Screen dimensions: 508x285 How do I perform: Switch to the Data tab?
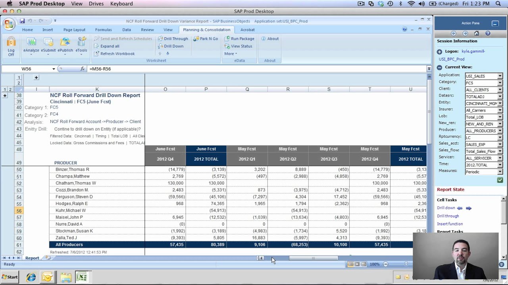click(x=127, y=30)
